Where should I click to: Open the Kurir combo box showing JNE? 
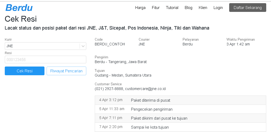(x=46, y=46)
